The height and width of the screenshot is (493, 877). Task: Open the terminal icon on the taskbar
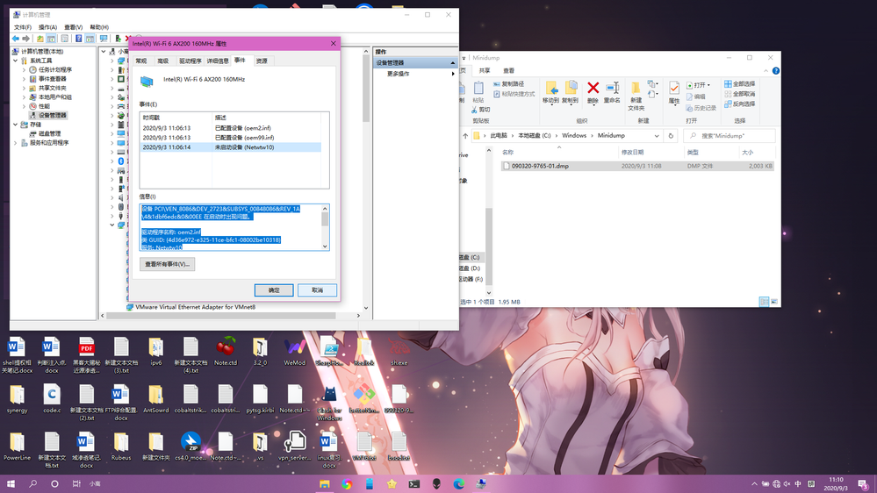[413, 484]
